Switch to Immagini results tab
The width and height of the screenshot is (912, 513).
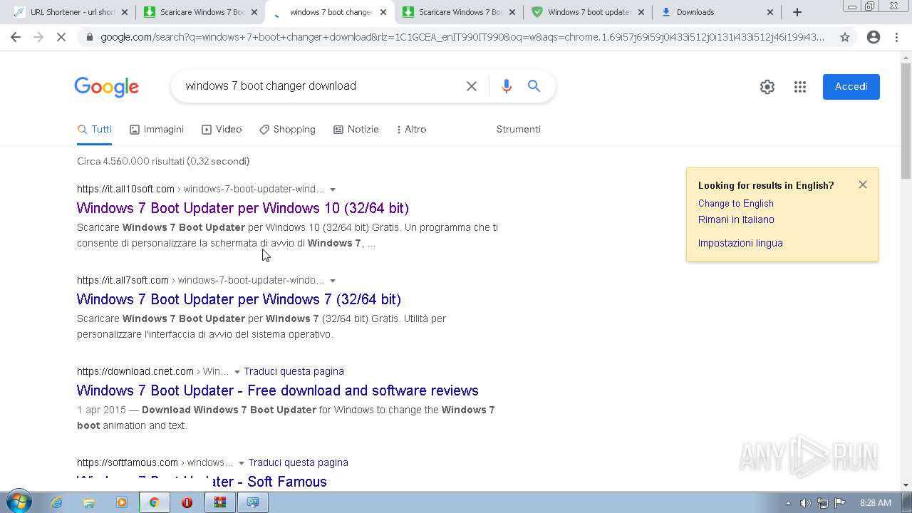[x=157, y=129]
